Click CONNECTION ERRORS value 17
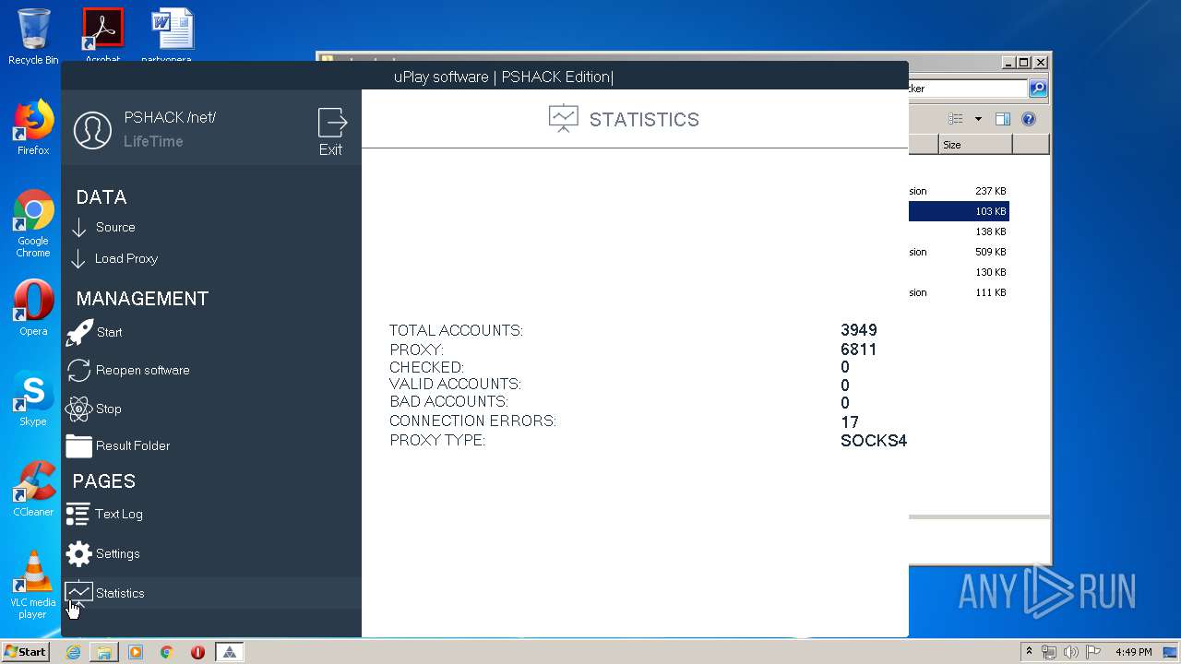1181x664 pixels. click(850, 422)
